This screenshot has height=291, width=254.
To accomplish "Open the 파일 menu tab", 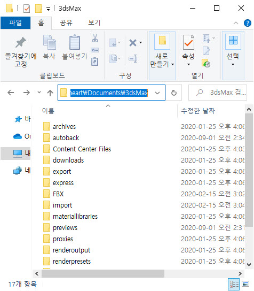I will [15, 22].
